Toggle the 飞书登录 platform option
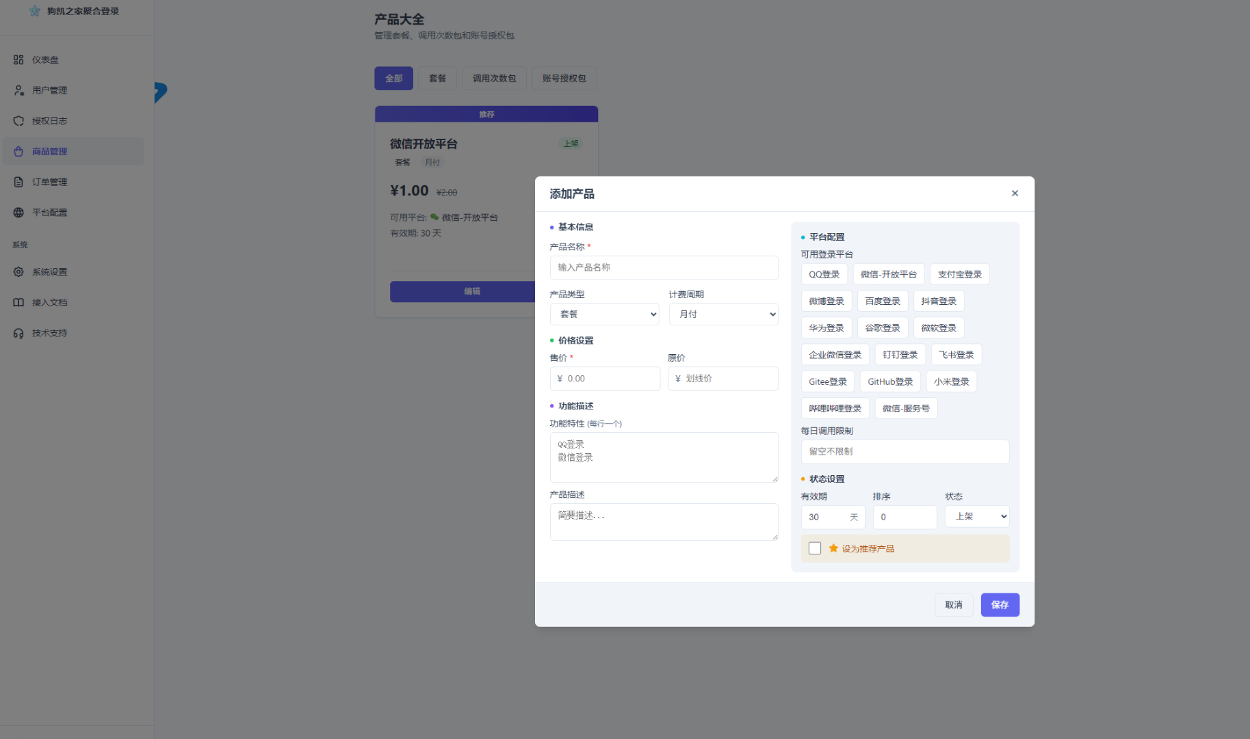The image size is (1250, 739). pos(956,355)
